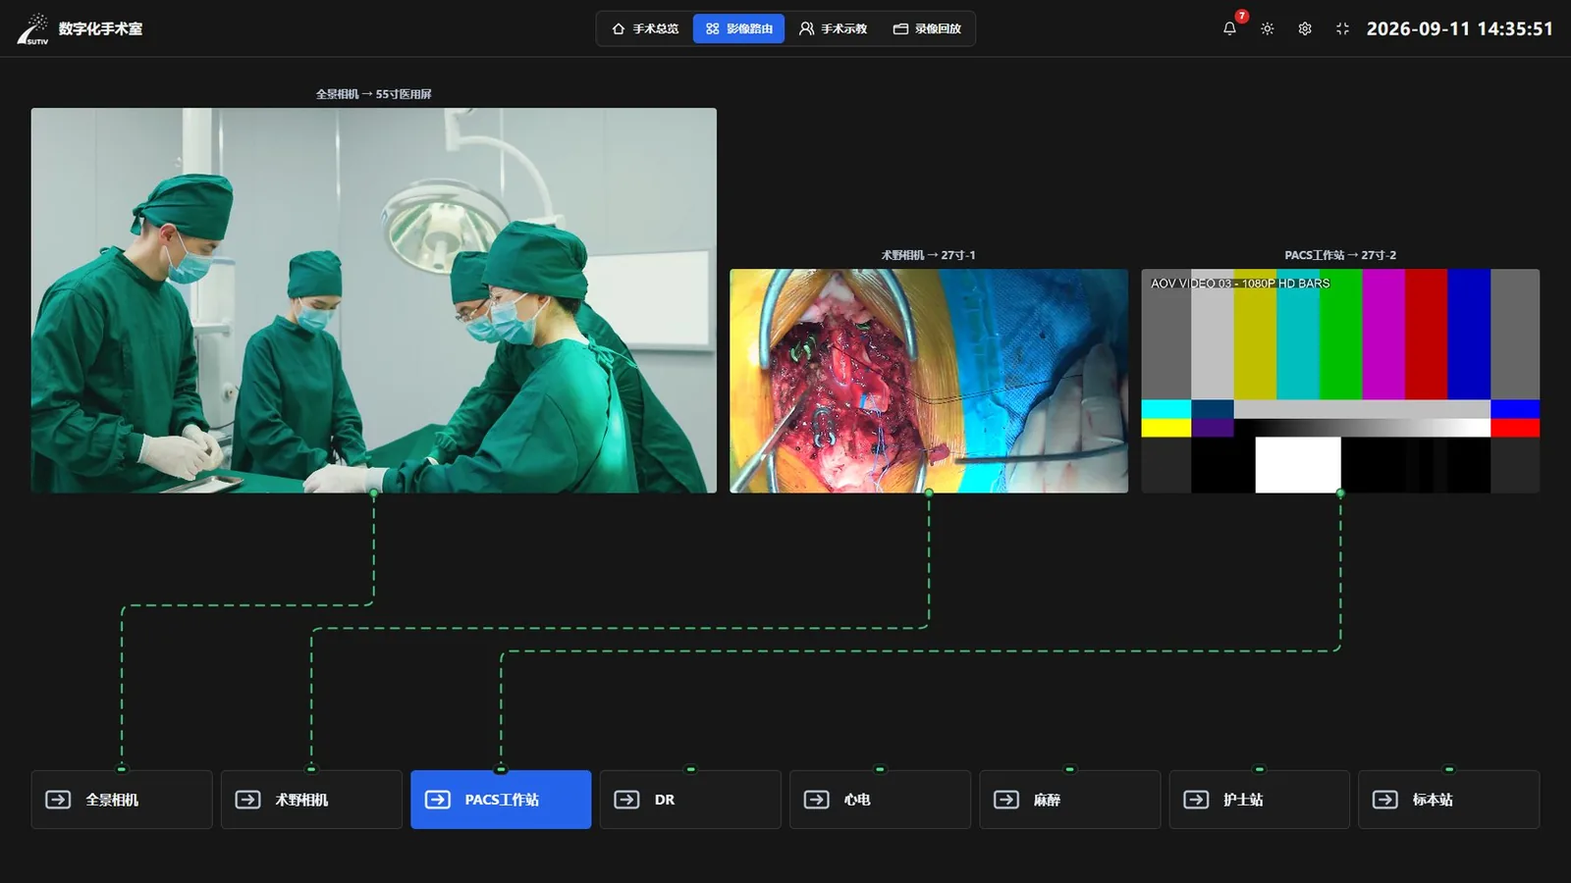Toggle light theme sun icon
The width and height of the screenshot is (1571, 883).
point(1268,28)
